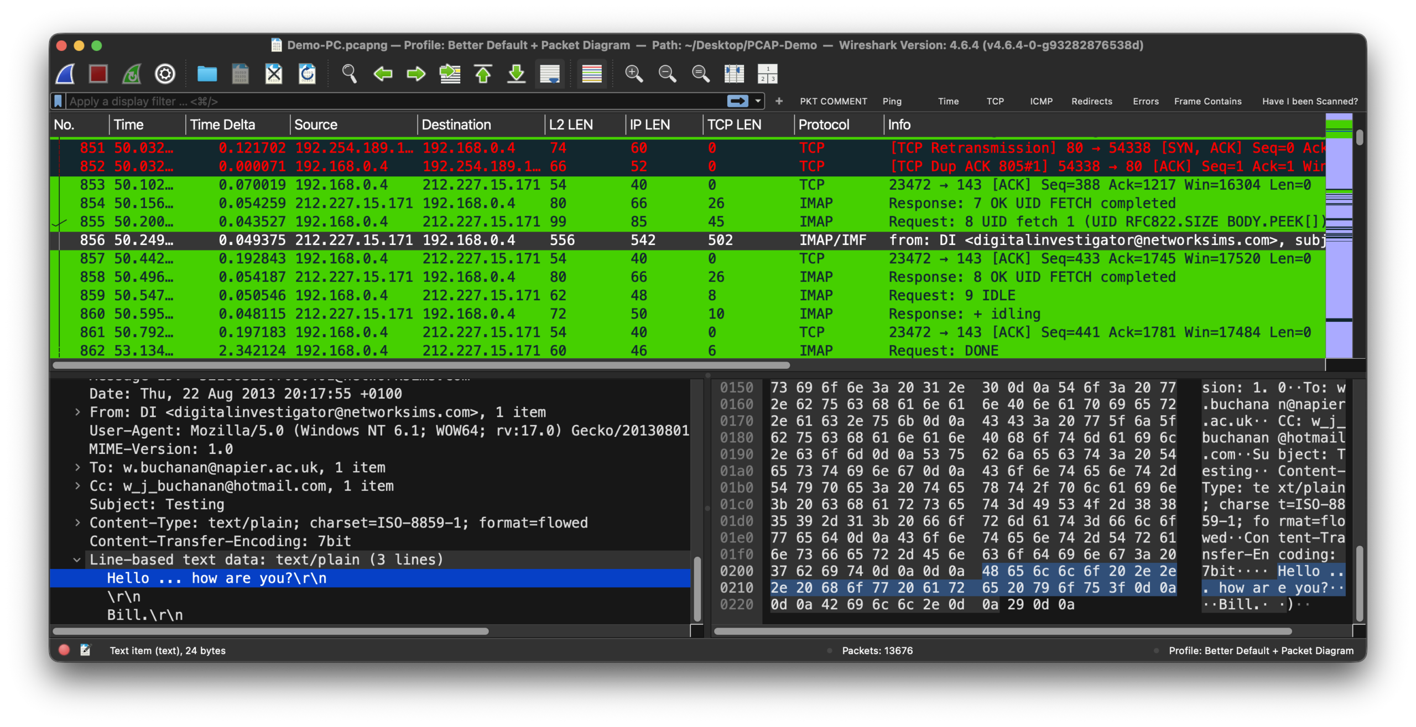Image resolution: width=1416 pixels, height=727 pixels.
Task: Sort by the Protocol column header
Action: pyautogui.click(x=839, y=124)
